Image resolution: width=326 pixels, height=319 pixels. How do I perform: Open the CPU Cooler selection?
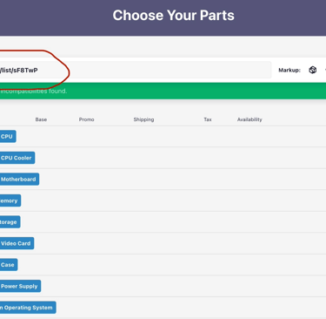[x=17, y=158]
